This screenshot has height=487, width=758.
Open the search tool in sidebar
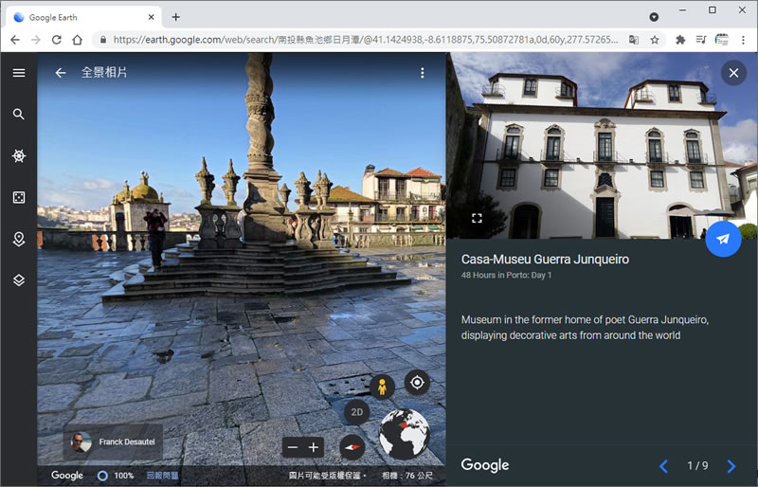(19, 114)
